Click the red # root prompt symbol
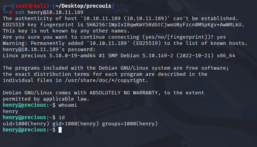The height and width of the screenshot is (147, 257). (10, 12)
